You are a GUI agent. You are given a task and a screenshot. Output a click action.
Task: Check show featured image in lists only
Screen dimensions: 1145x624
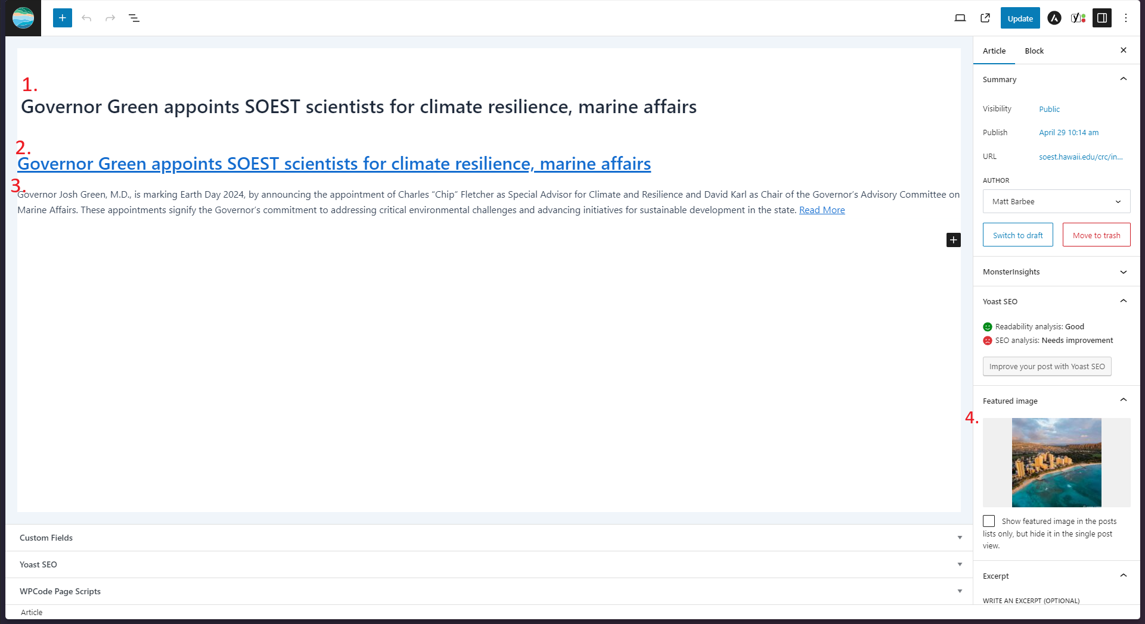click(989, 521)
